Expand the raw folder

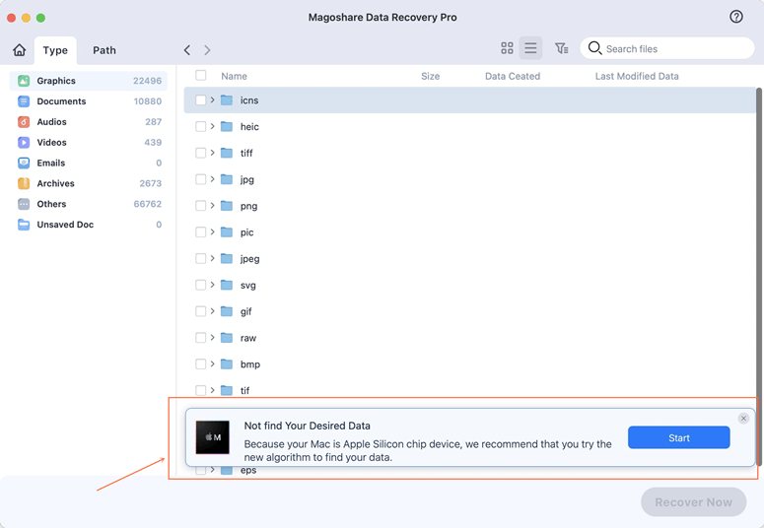click(x=212, y=337)
